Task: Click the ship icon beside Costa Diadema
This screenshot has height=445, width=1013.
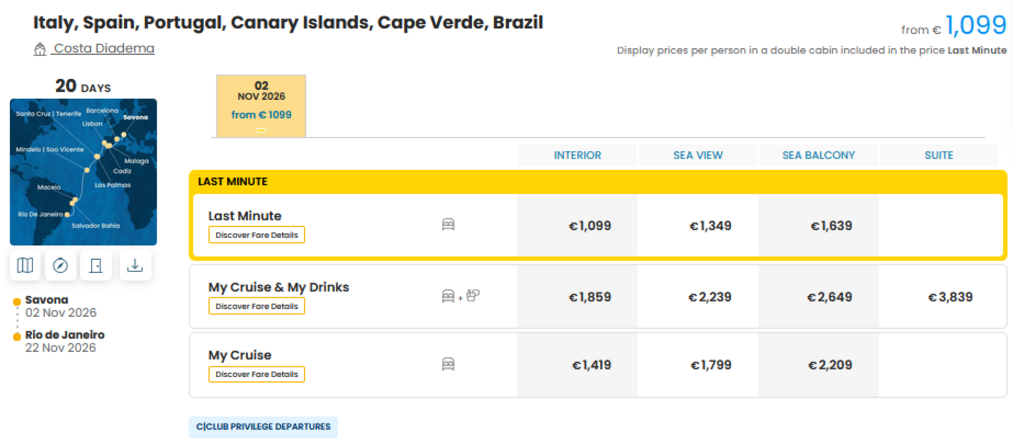Action: tap(40, 49)
